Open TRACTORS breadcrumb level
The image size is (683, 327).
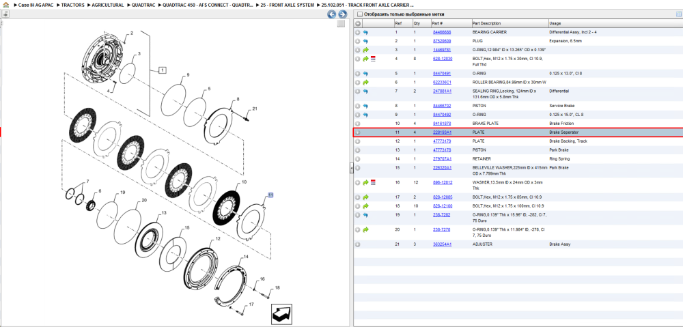point(72,5)
